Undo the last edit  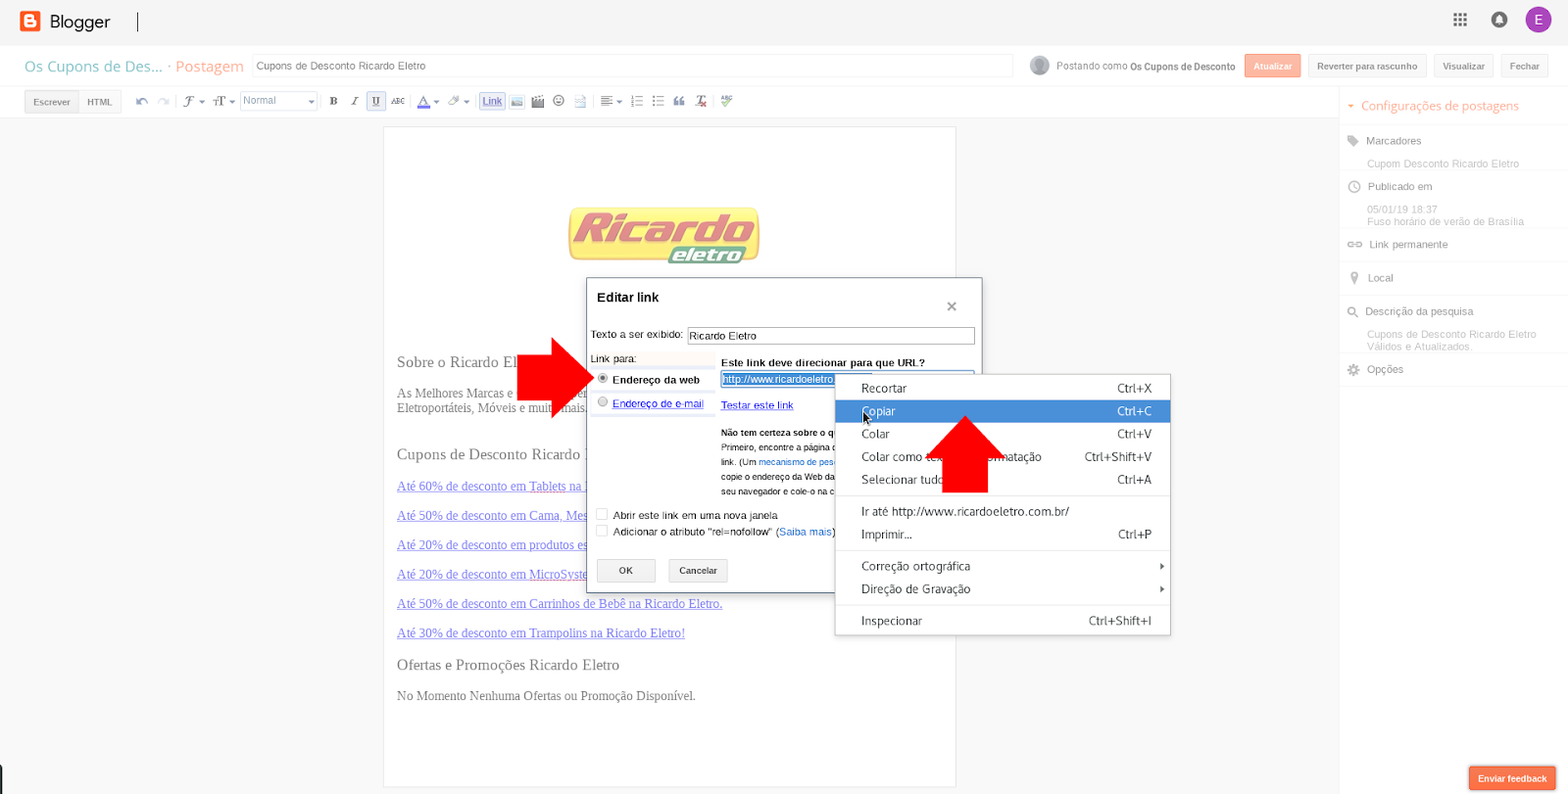[x=142, y=101]
